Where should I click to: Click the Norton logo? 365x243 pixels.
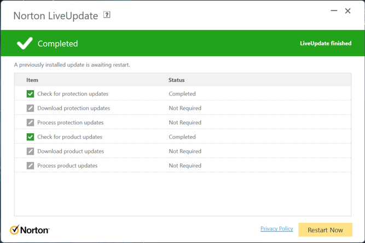pos(30,230)
